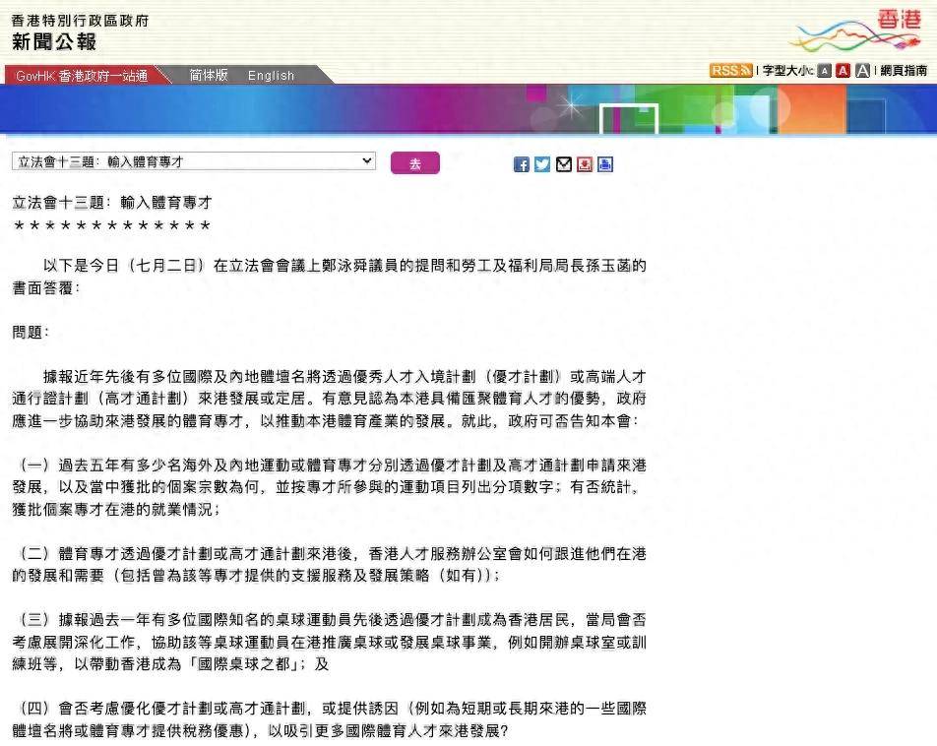Image resolution: width=937 pixels, height=746 pixels.
Task: Click the paragraph beginning （二）體育專才
Action: tap(330, 564)
